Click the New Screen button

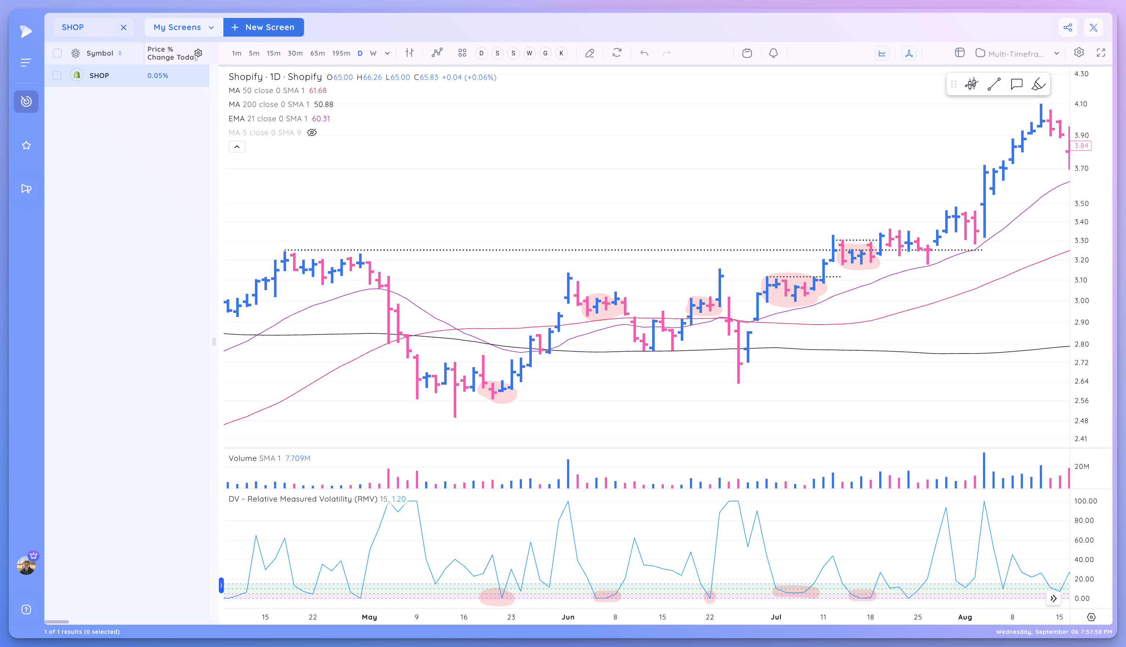(x=263, y=27)
